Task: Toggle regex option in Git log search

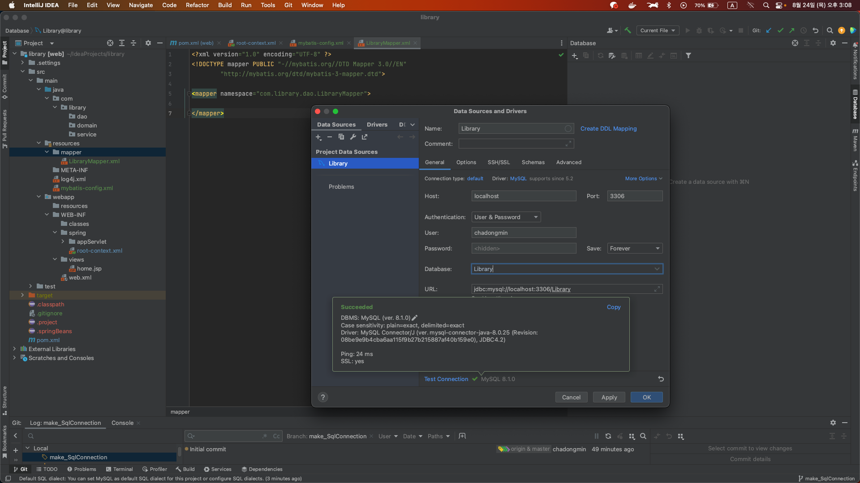Action: point(265,436)
